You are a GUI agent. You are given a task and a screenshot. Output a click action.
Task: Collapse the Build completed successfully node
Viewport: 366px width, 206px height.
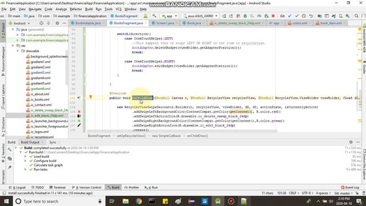pos(15,148)
